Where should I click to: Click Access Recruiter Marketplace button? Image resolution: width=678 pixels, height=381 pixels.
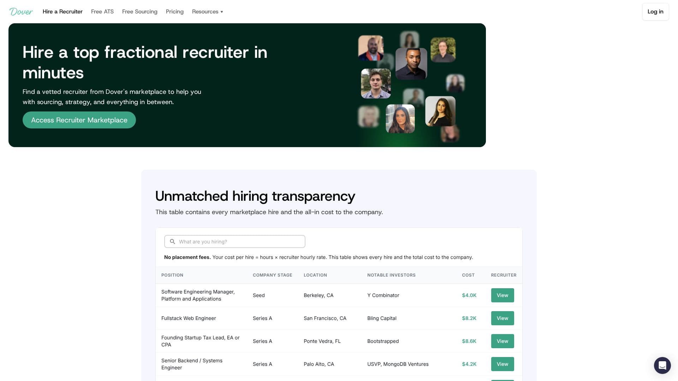click(x=79, y=120)
